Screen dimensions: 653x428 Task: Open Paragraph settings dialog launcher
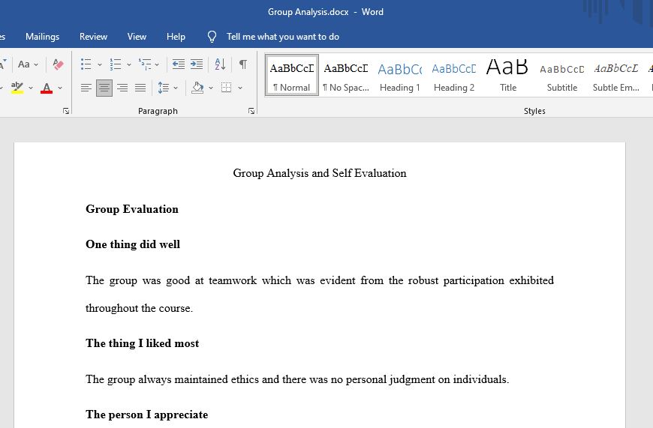coord(251,111)
